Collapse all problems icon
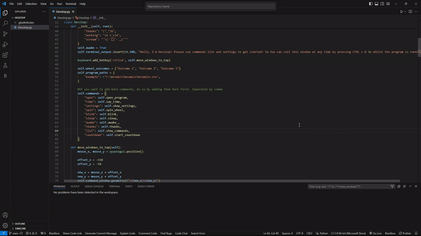The width and height of the screenshot is (421, 236). pyautogui.click(x=399, y=187)
